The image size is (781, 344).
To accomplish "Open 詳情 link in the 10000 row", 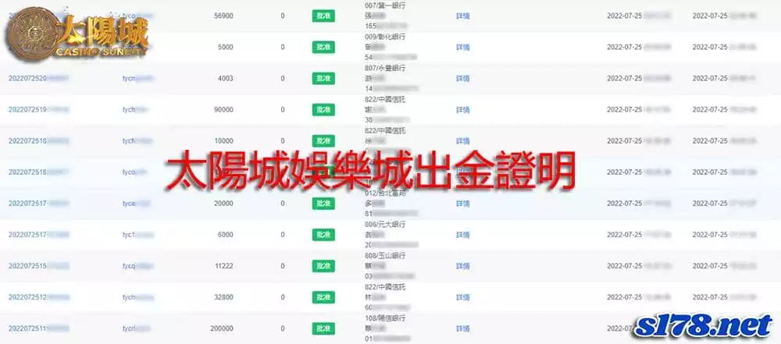I will click(x=462, y=141).
